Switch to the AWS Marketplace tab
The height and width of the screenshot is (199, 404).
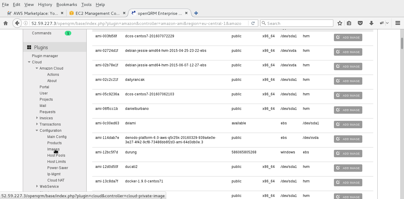[35, 13]
